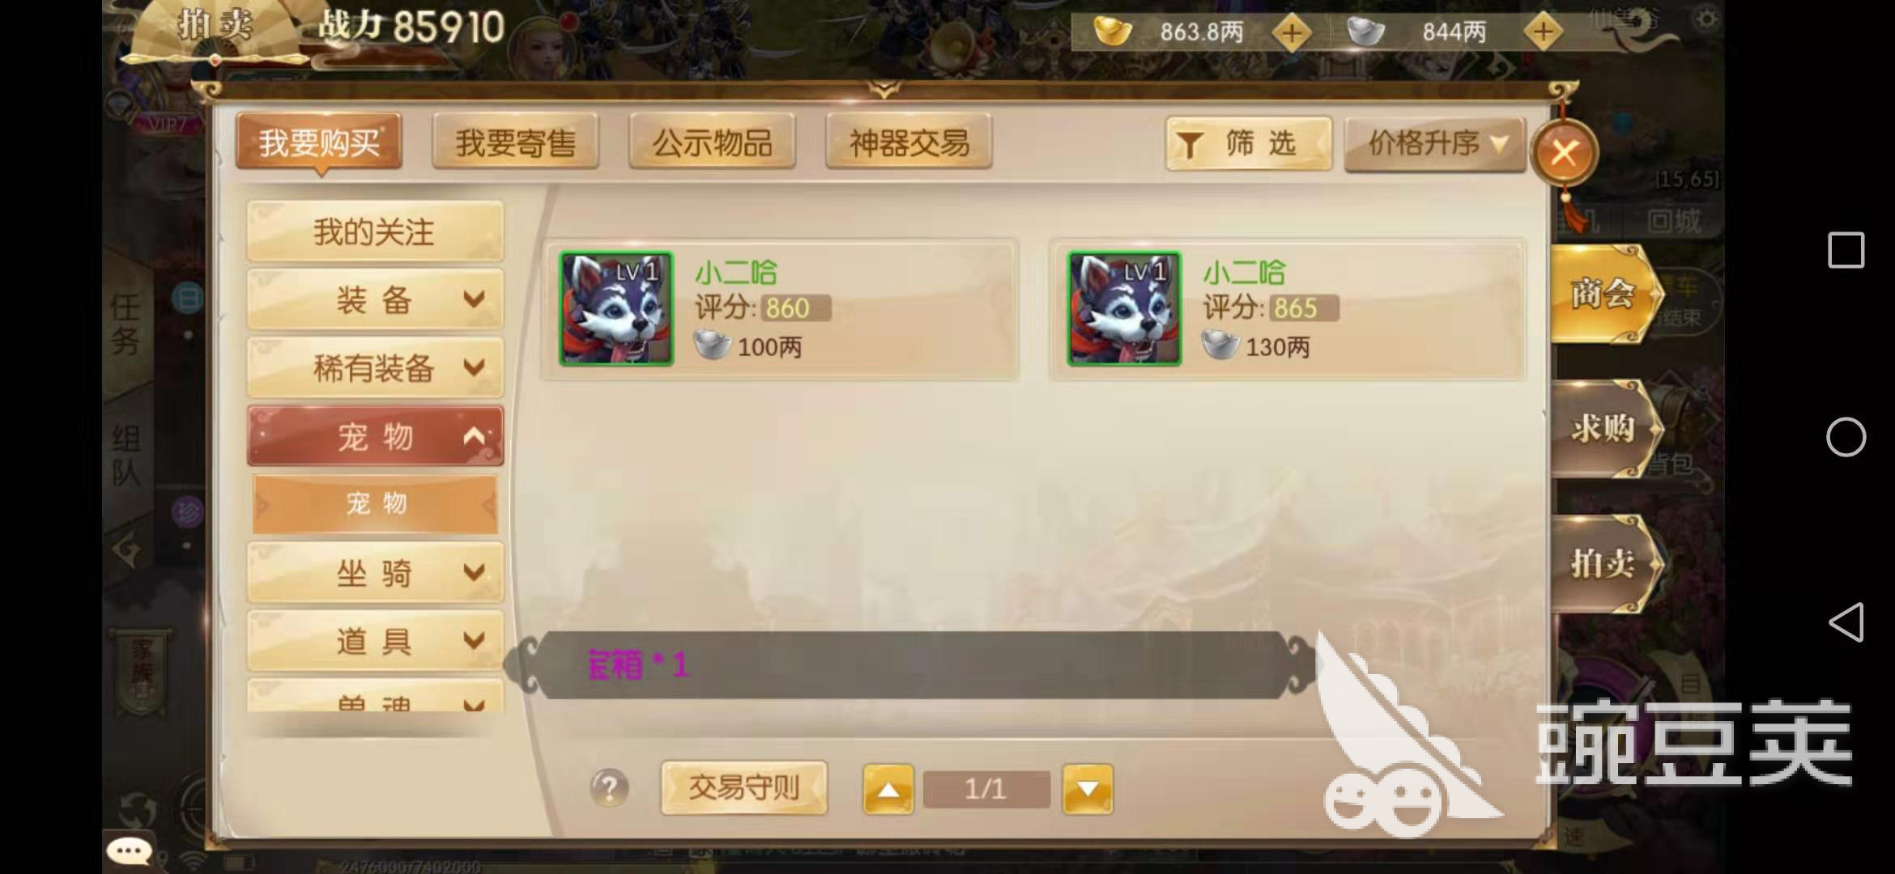Open the 价格升序 sort dropdown
The height and width of the screenshot is (874, 1895).
tap(1435, 144)
